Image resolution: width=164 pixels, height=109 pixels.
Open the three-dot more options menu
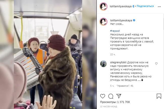(x=159, y=7)
